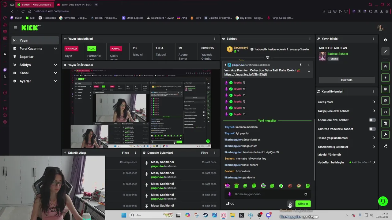The image size is (392, 220).
Task: Click the channel actions camera widget icon
Action: point(385,123)
